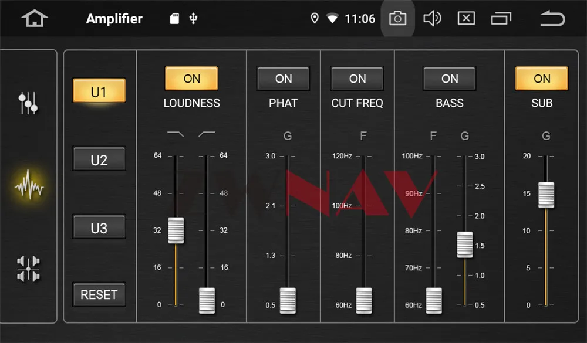Click the SUB gain slider handle

coord(546,195)
